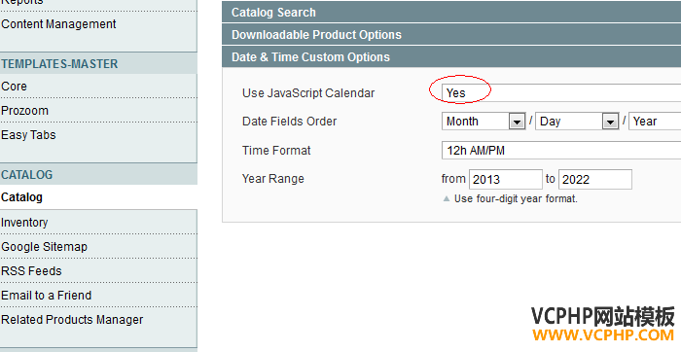Collapse Date & Time Custom Options section
681x352 pixels.
(x=451, y=56)
